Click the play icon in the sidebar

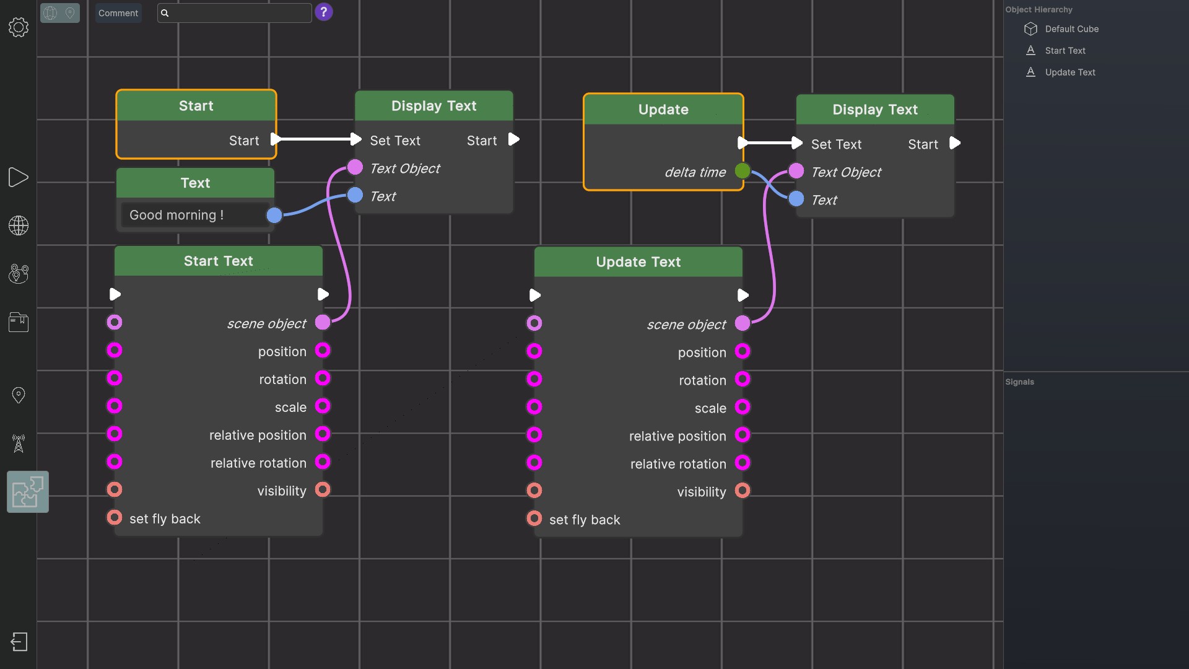tap(19, 177)
